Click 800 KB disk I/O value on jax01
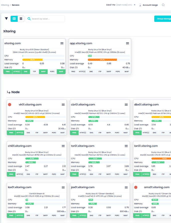 tap(124, 211)
